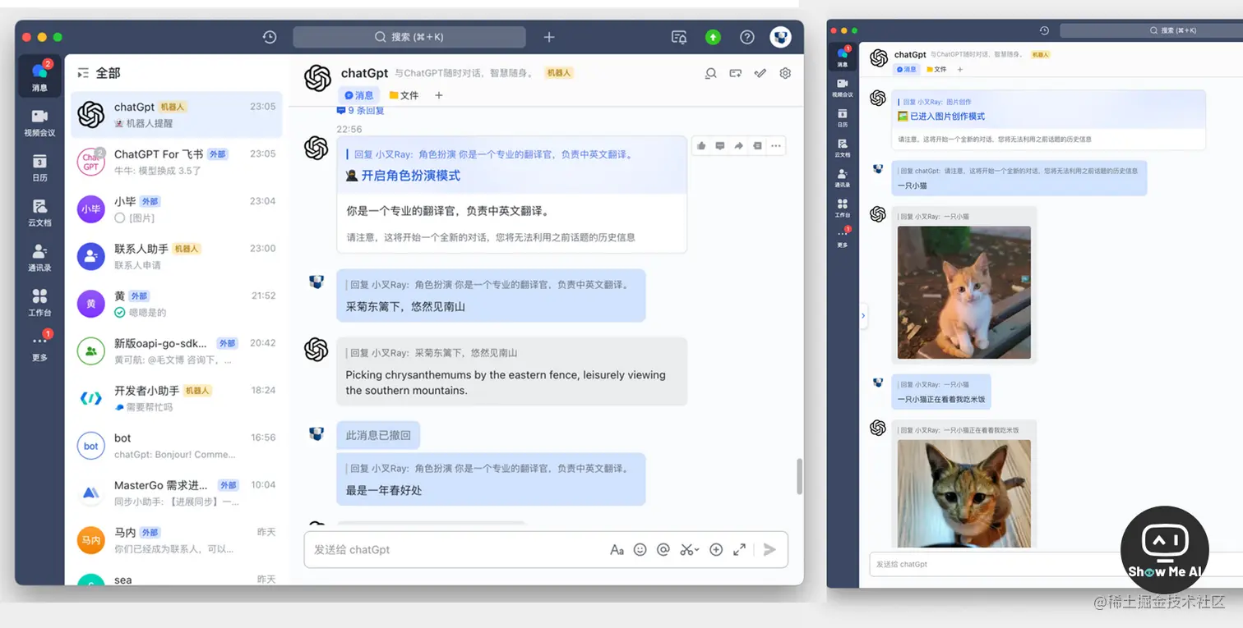
Task: Open chat settings gear icon
Action: [785, 73]
